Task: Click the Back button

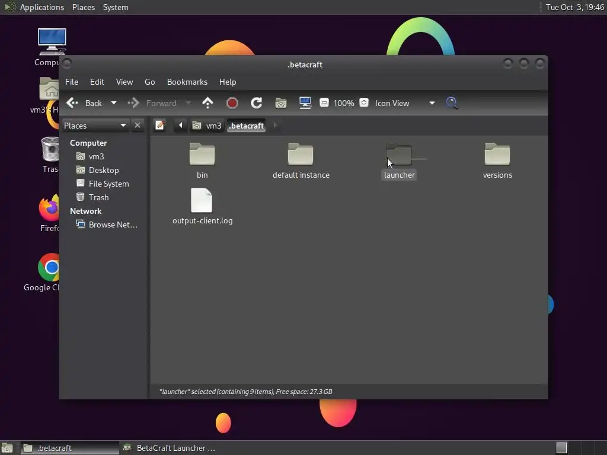Action: tap(84, 103)
